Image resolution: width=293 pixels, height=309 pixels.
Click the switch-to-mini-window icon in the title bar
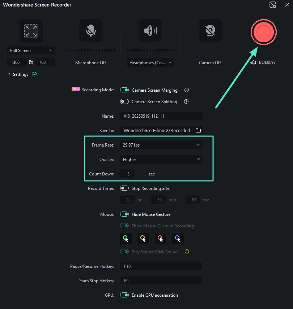point(273,5)
